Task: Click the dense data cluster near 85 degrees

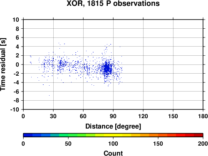Action: (107, 68)
